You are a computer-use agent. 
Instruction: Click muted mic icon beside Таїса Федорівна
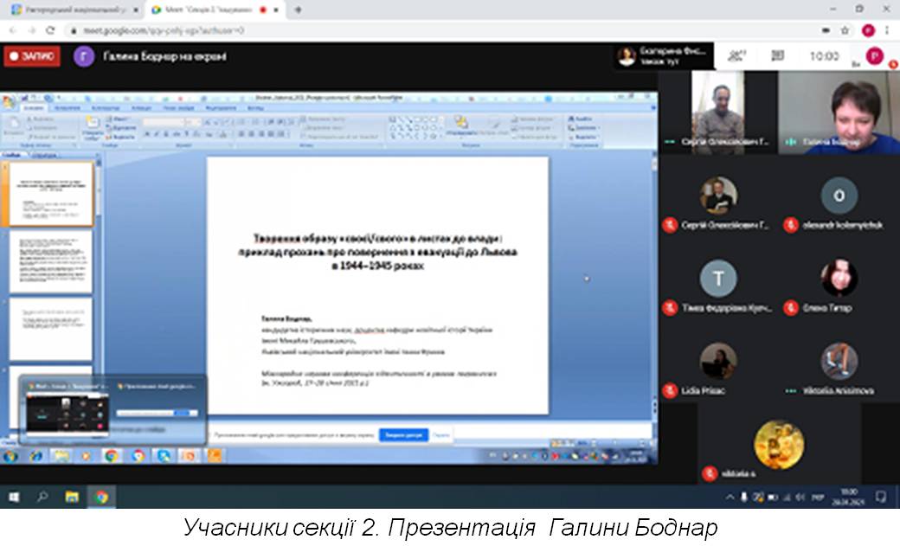669,308
